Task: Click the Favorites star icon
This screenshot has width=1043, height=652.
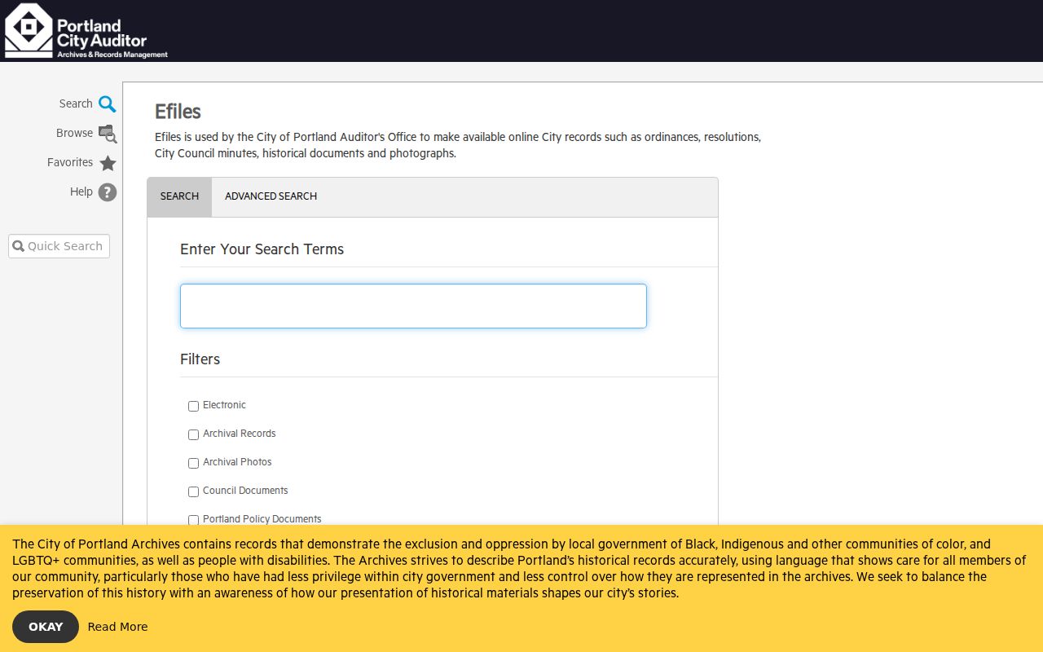Action: pyautogui.click(x=108, y=163)
